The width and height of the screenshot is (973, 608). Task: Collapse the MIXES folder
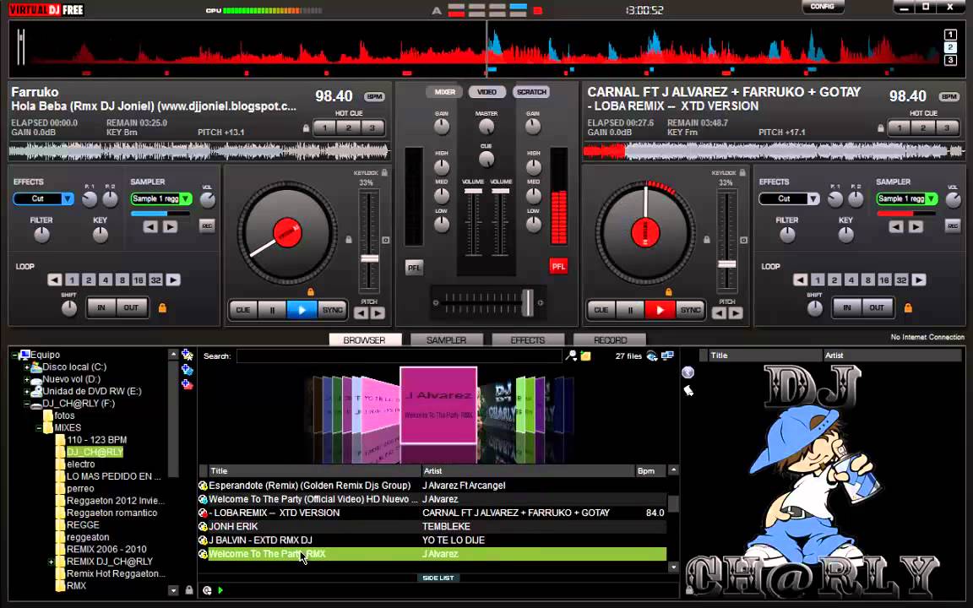coord(39,428)
